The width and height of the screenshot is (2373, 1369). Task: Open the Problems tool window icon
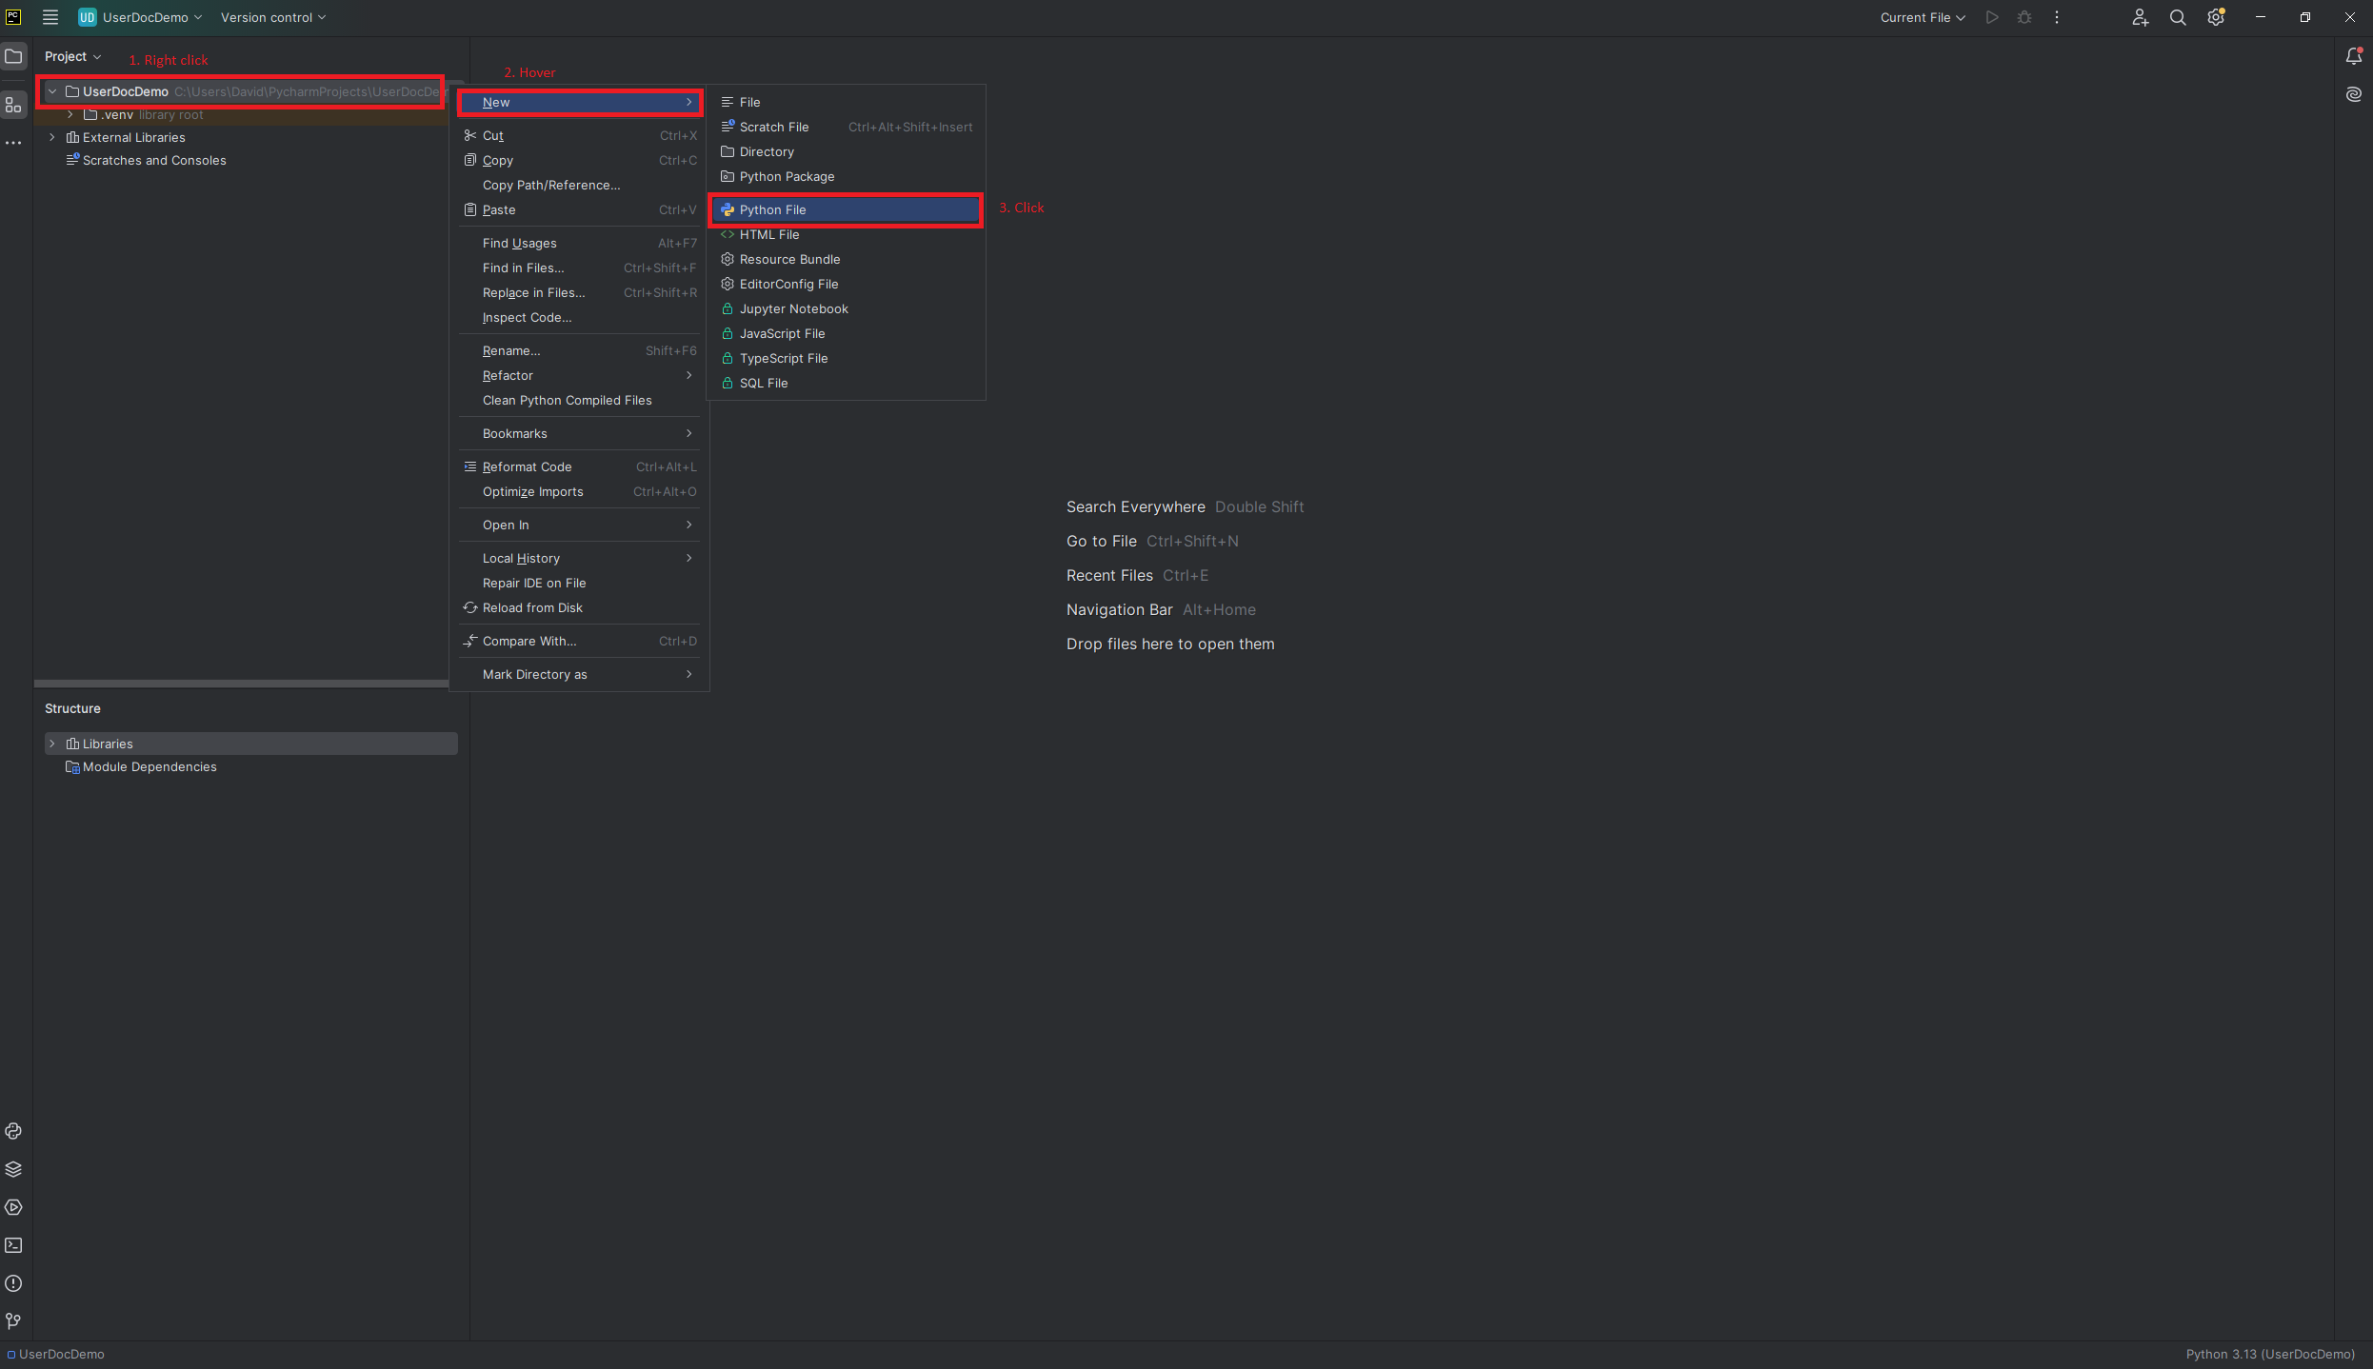pyautogui.click(x=13, y=1283)
